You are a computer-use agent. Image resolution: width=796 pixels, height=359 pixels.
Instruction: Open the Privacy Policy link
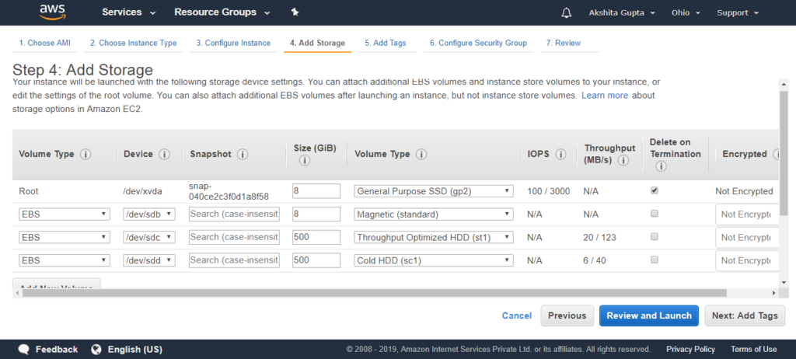(x=690, y=350)
